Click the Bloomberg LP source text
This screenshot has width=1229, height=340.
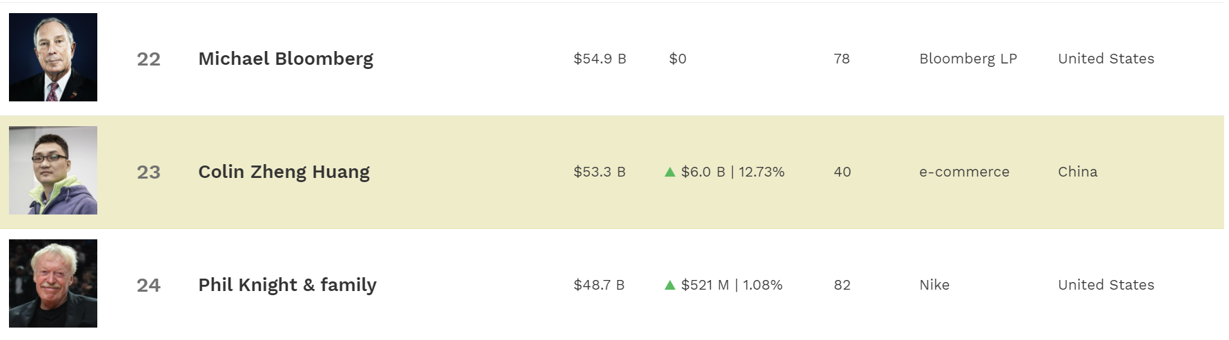tap(968, 59)
